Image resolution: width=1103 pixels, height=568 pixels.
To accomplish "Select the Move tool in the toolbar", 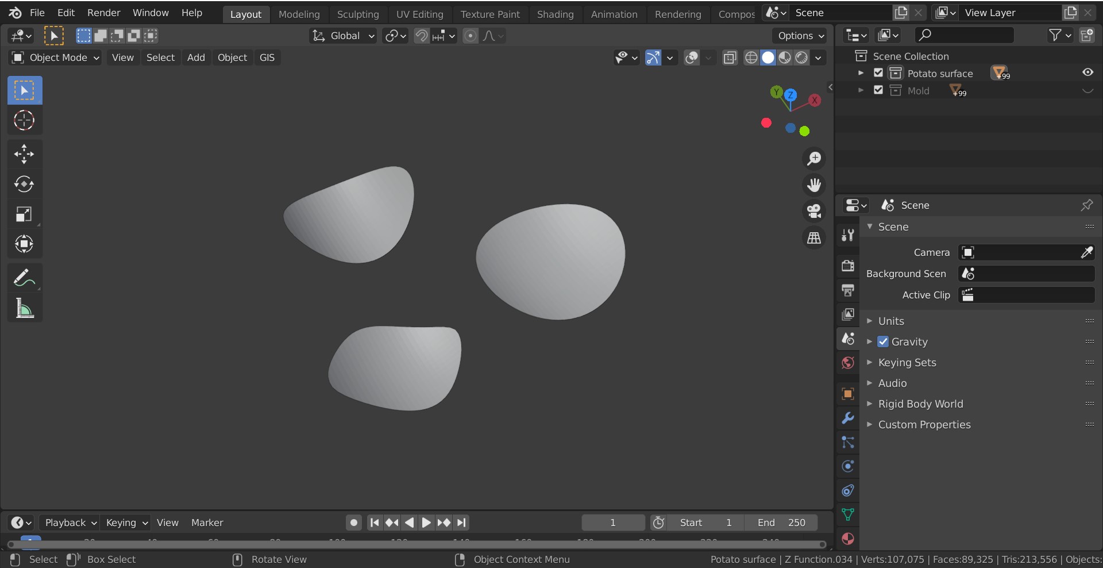I will click(24, 154).
